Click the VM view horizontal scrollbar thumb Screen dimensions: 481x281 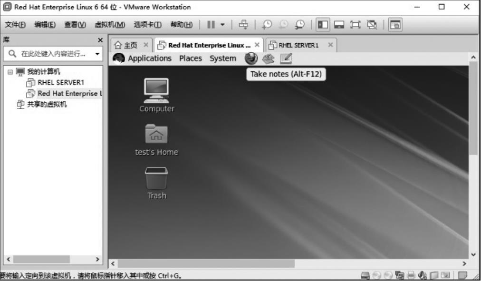pyautogui.click(x=206, y=263)
